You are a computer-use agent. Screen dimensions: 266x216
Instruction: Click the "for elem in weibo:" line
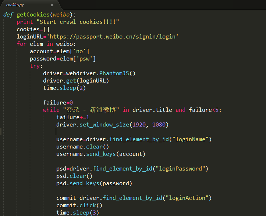[x=46, y=44]
